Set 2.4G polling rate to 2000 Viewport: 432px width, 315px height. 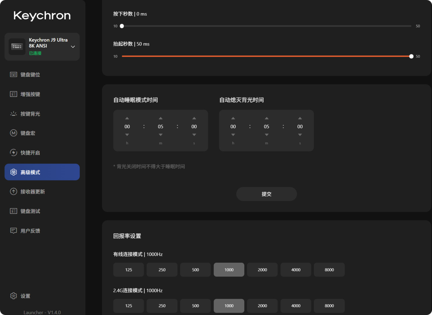pyautogui.click(x=262, y=306)
